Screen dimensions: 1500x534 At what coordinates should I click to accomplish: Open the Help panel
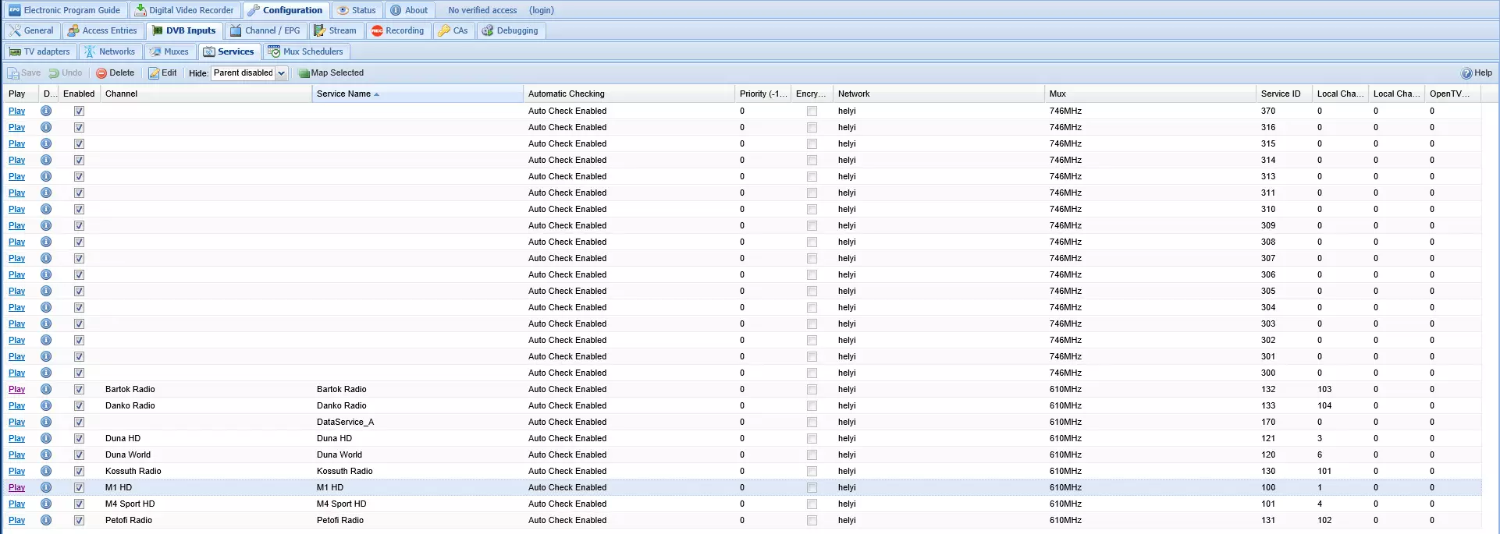pos(1477,72)
